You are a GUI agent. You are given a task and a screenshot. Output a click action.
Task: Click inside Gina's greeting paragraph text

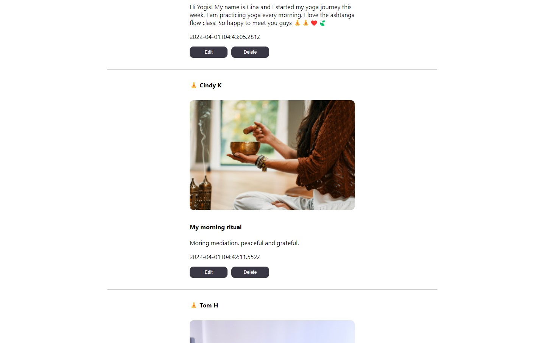point(272,15)
